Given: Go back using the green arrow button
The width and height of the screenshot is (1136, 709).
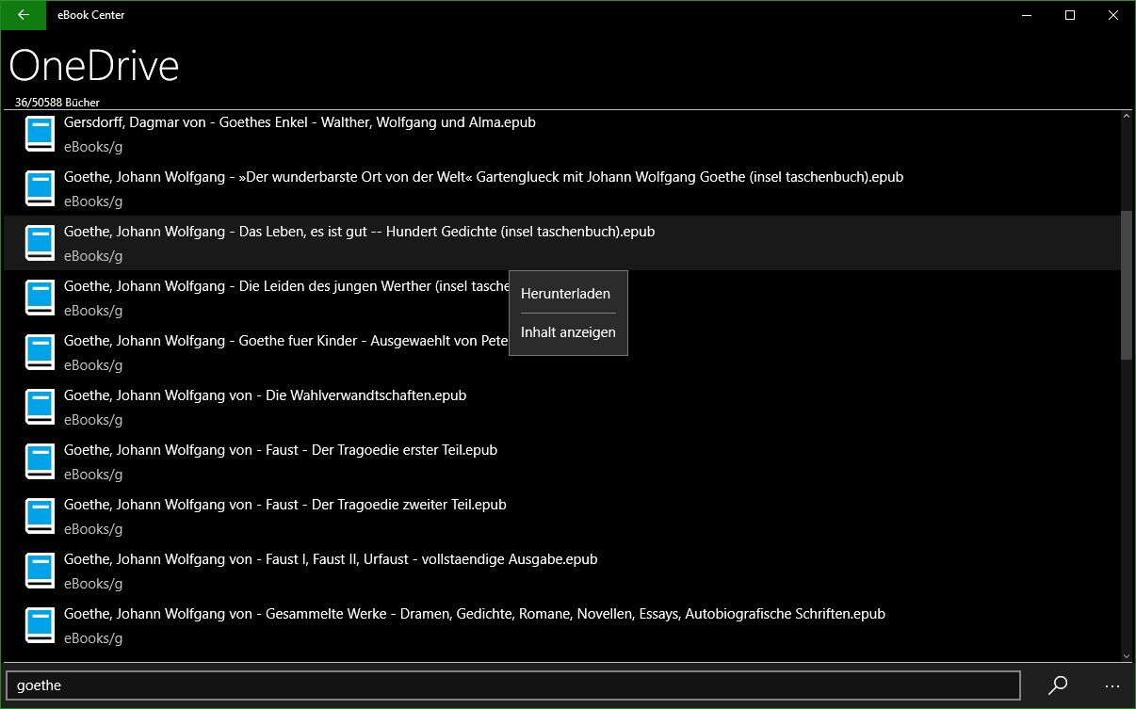Looking at the screenshot, I should point(24,15).
